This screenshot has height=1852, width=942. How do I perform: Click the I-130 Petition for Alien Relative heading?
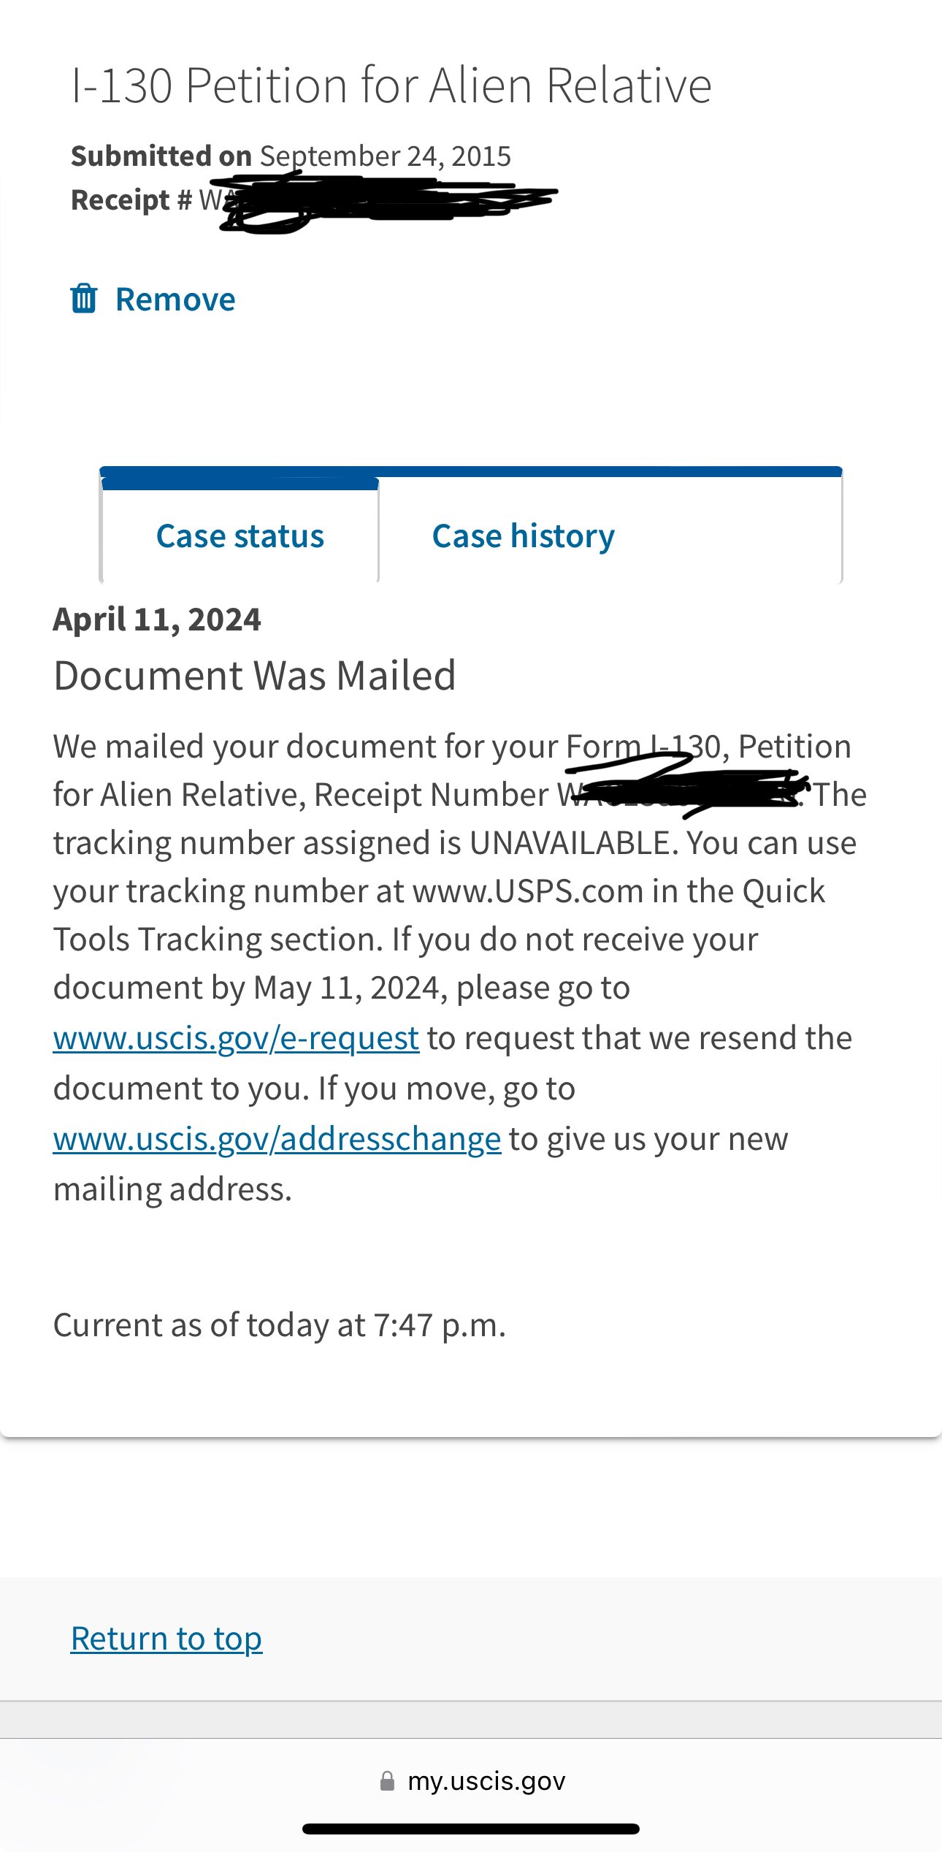(x=391, y=85)
